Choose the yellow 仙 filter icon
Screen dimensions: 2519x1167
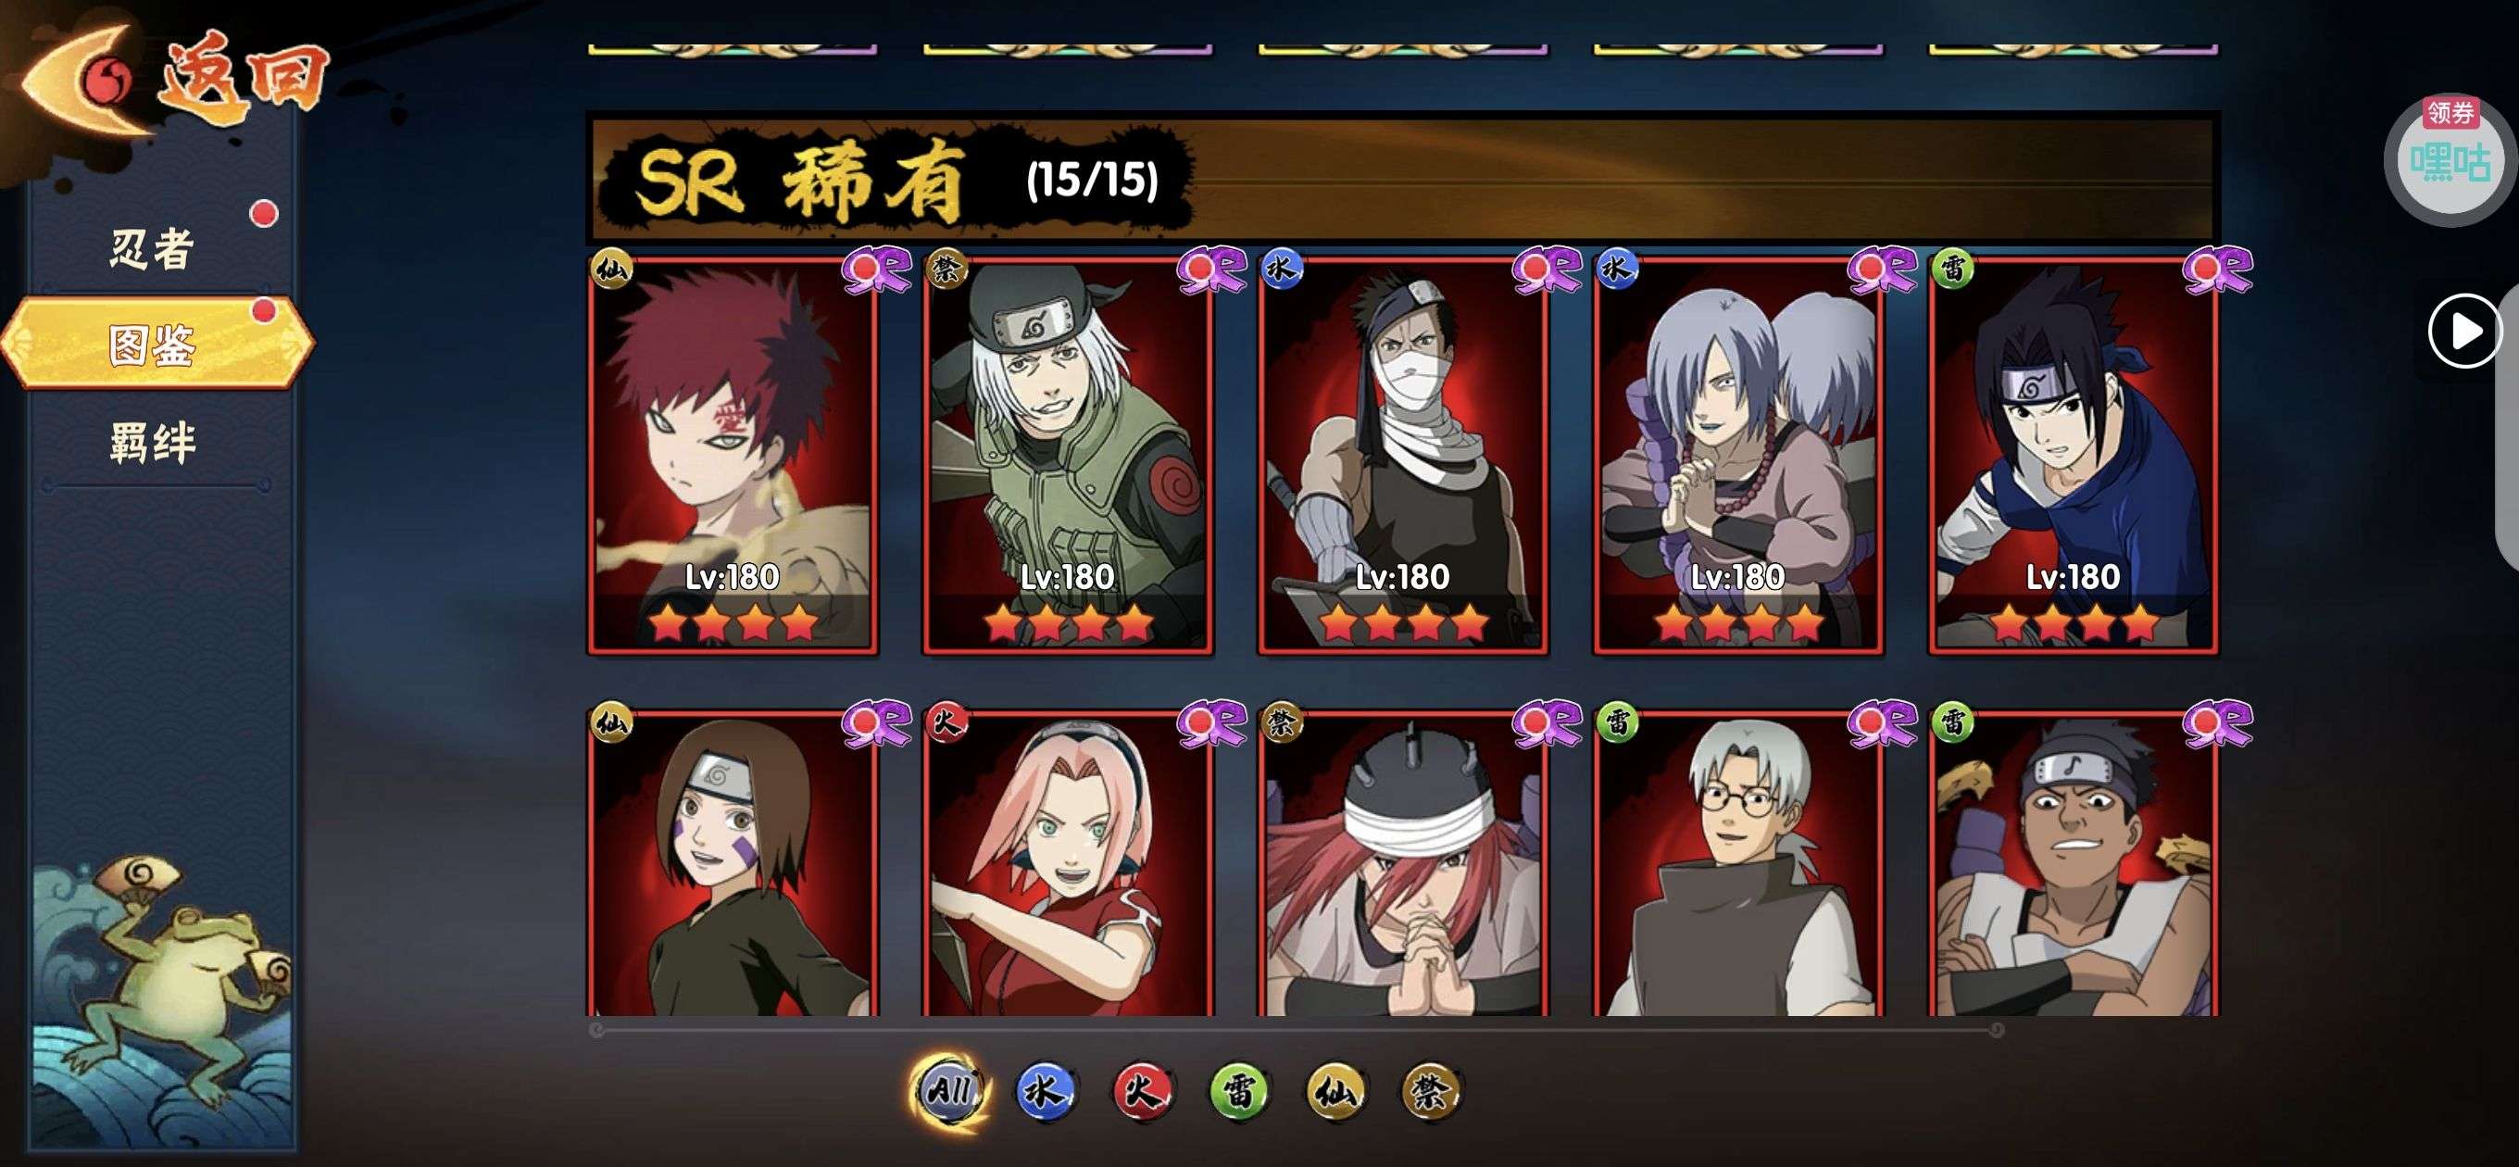(1335, 1090)
